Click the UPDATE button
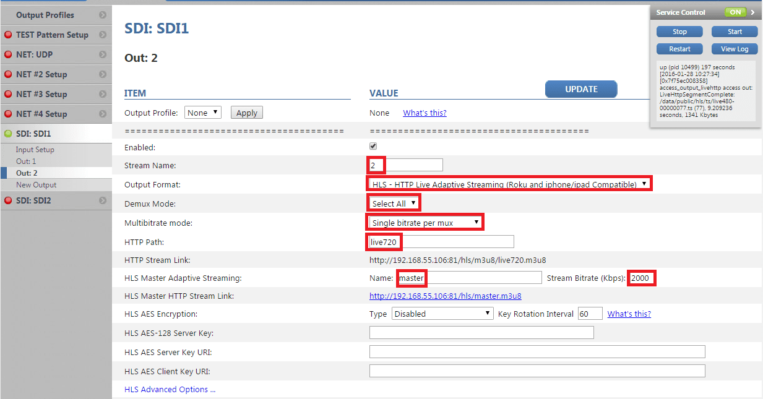Screen dimensions: 763x399 click(581, 89)
